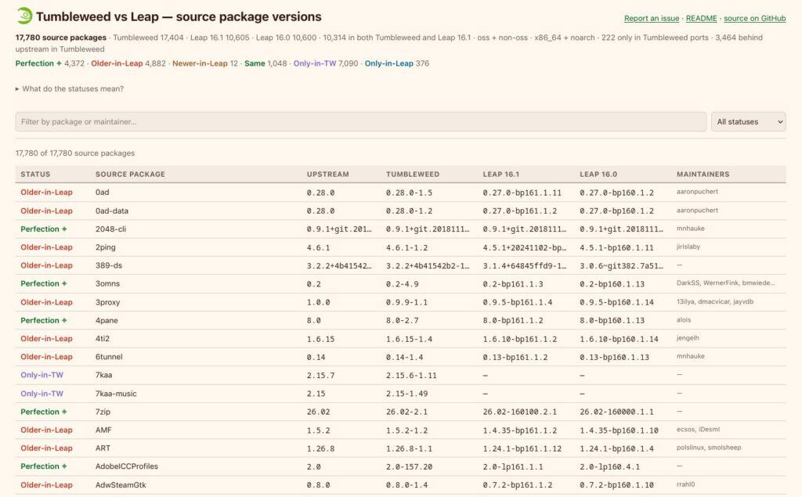Click ART Leap 16.1 version 1.24.1-bp161.1.12
The height and width of the screenshot is (497, 802).
(522, 449)
